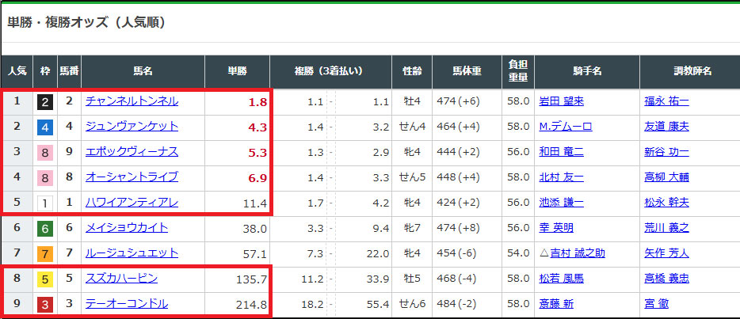Click the black frame 2 badge
The image size is (740, 319).
[x=45, y=101]
